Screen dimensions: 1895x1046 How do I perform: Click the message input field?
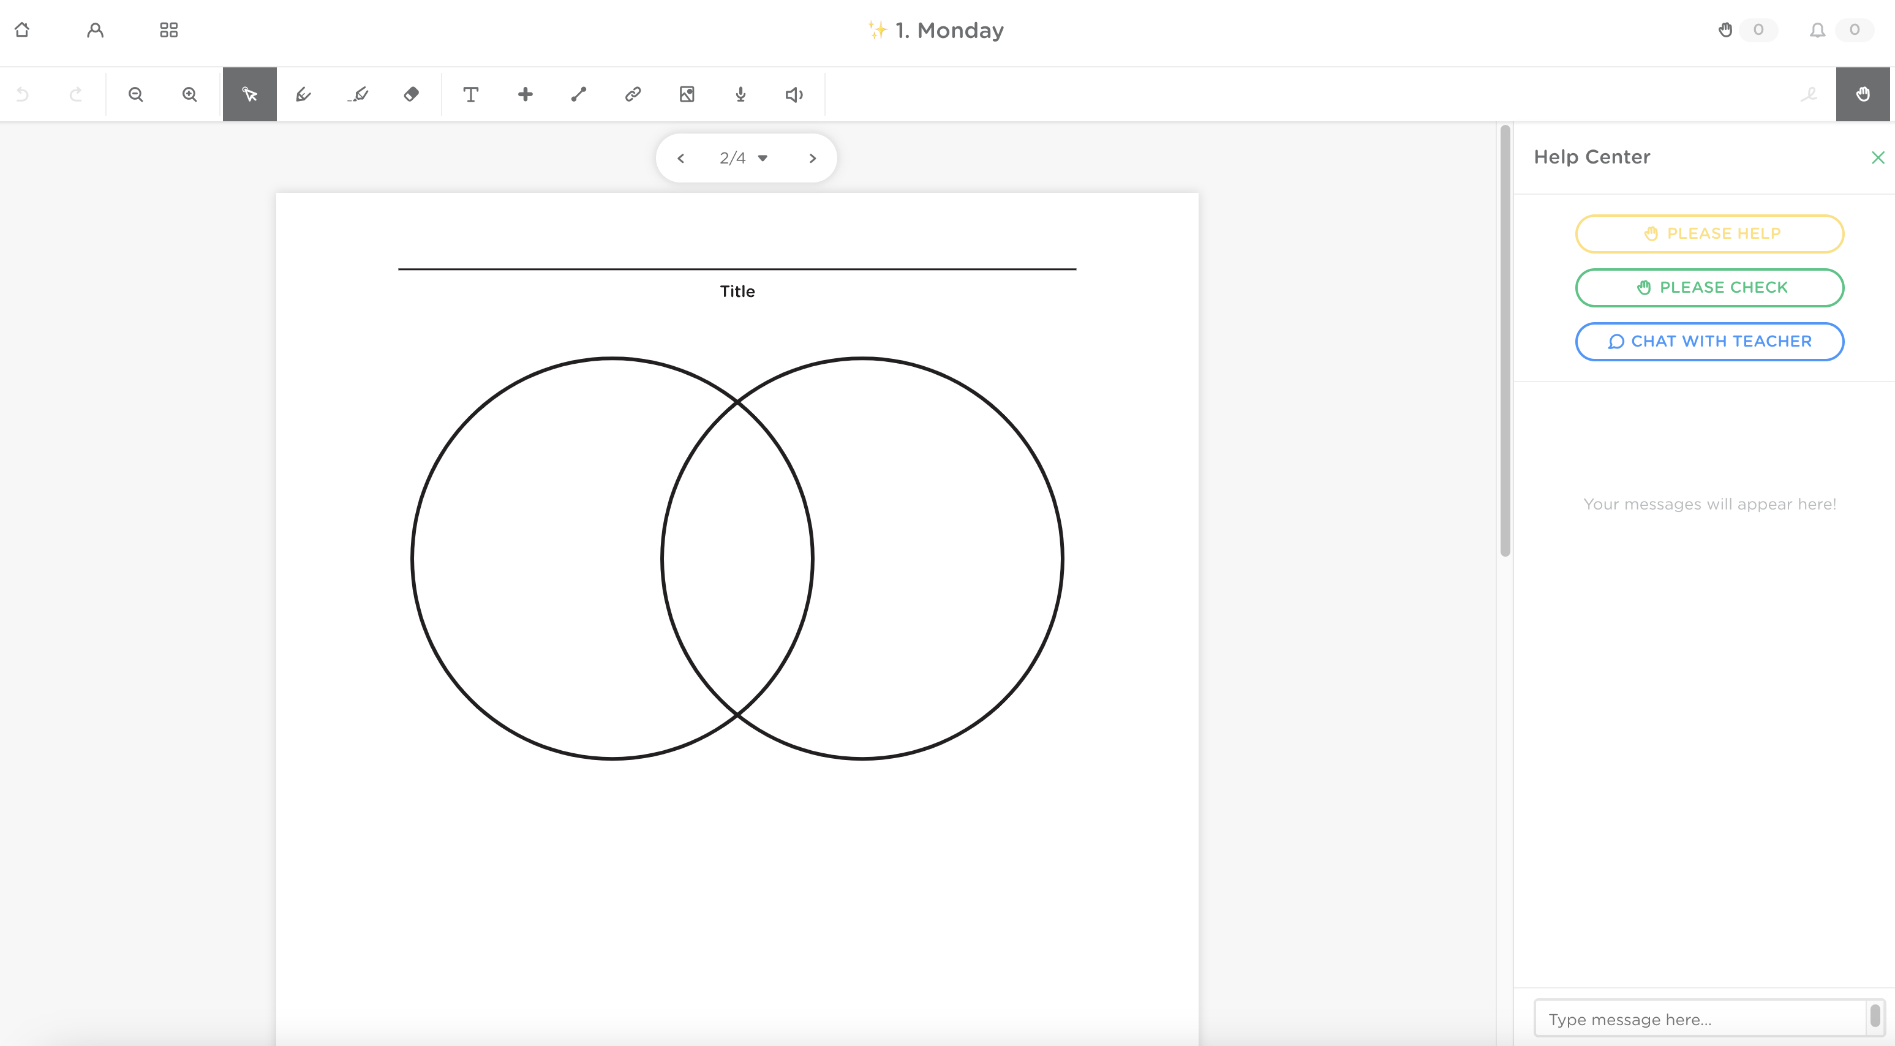tap(1700, 1018)
